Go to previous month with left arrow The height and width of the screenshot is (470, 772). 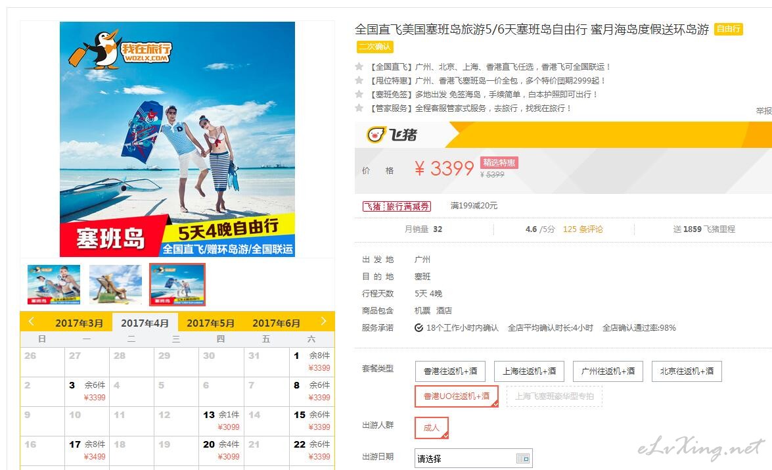coord(31,321)
